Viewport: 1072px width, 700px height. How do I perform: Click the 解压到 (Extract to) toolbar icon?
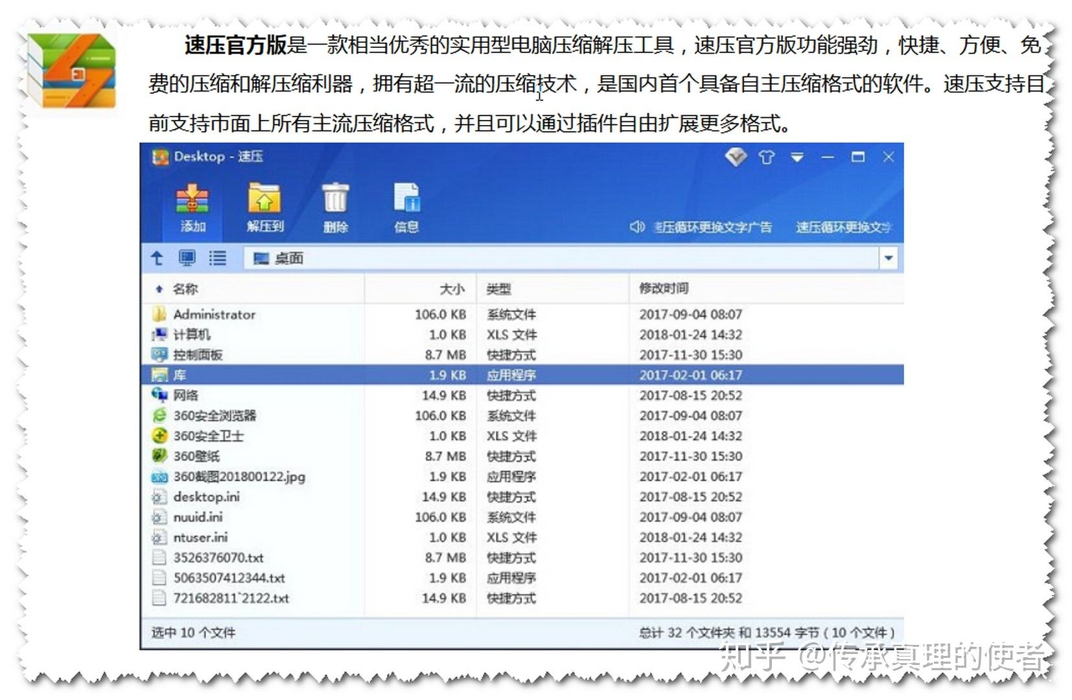point(264,198)
